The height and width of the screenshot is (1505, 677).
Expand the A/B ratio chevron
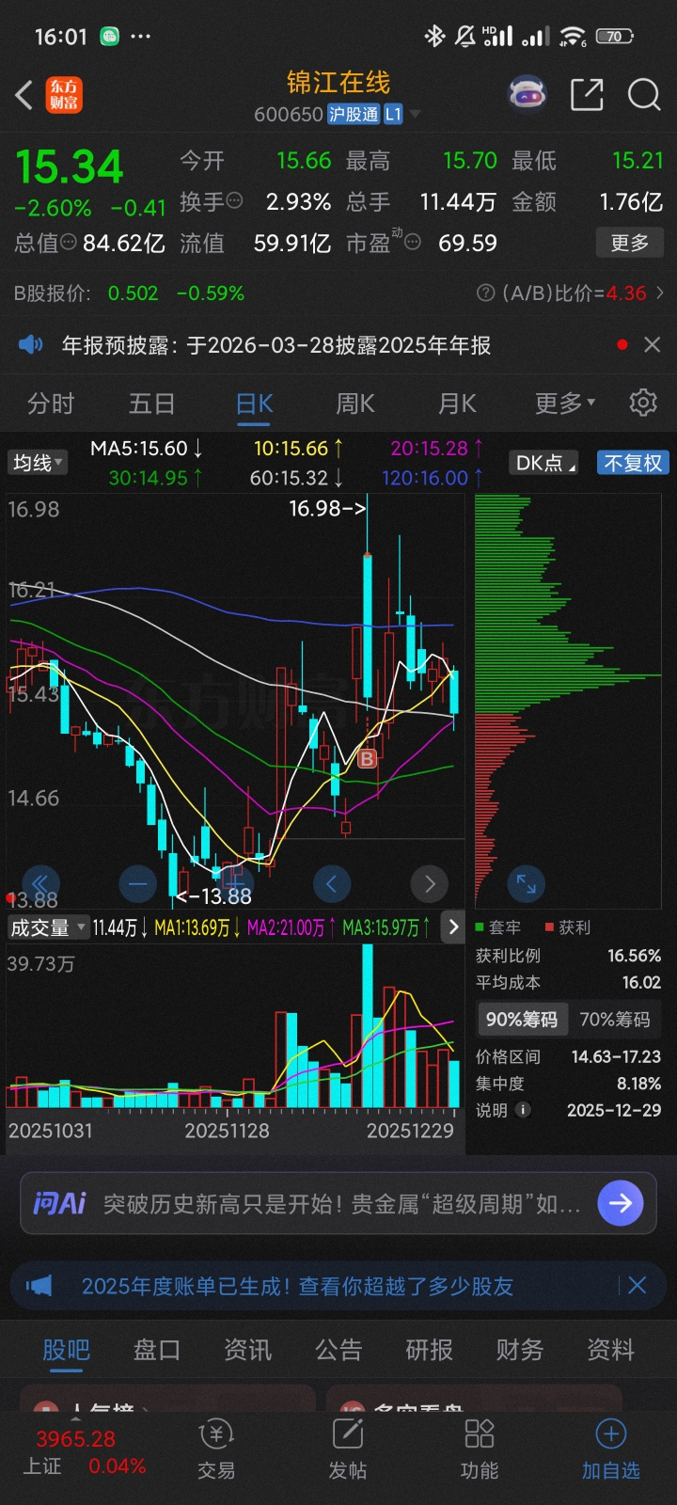(x=659, y=293)
